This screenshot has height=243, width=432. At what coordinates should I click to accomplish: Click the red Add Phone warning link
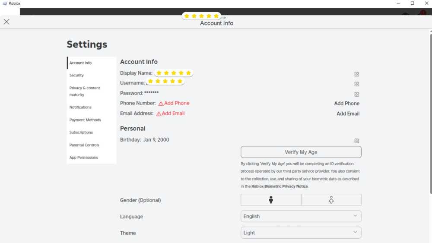(x=174, y=103)
